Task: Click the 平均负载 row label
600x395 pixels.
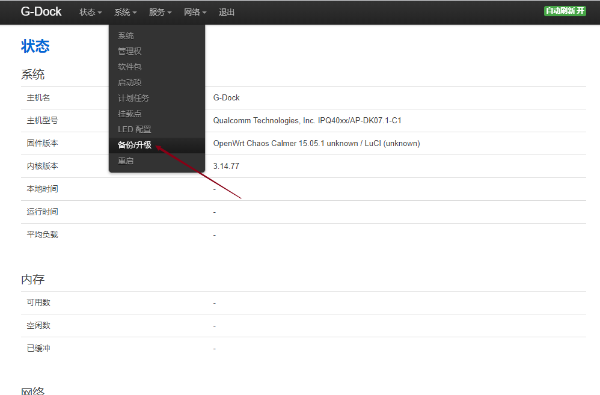Action: coord(42,234)
